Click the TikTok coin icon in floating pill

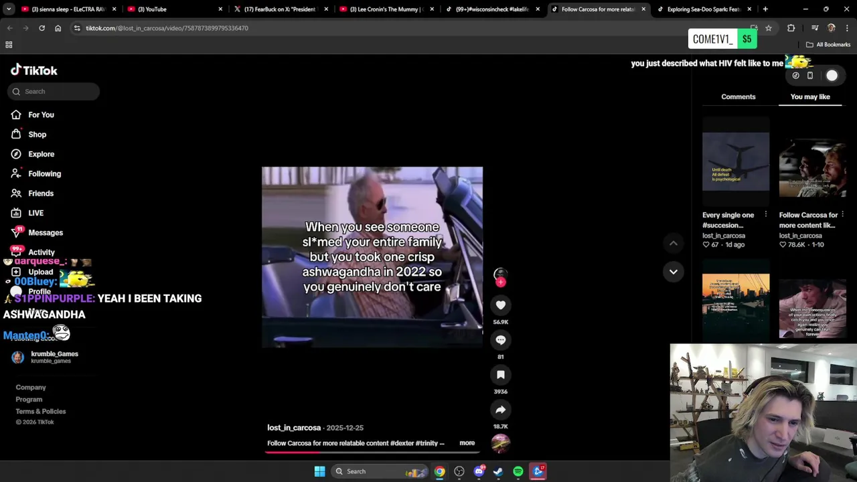click(795, 76)
